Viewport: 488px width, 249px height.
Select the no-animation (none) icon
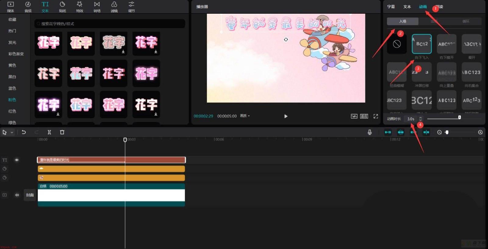pos(397,44)
